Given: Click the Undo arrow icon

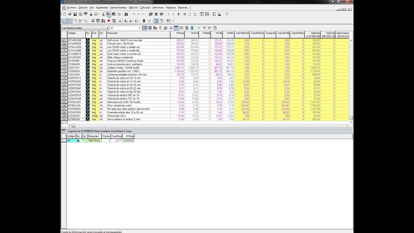Looking at the screenshot, I should click(133, 14).
